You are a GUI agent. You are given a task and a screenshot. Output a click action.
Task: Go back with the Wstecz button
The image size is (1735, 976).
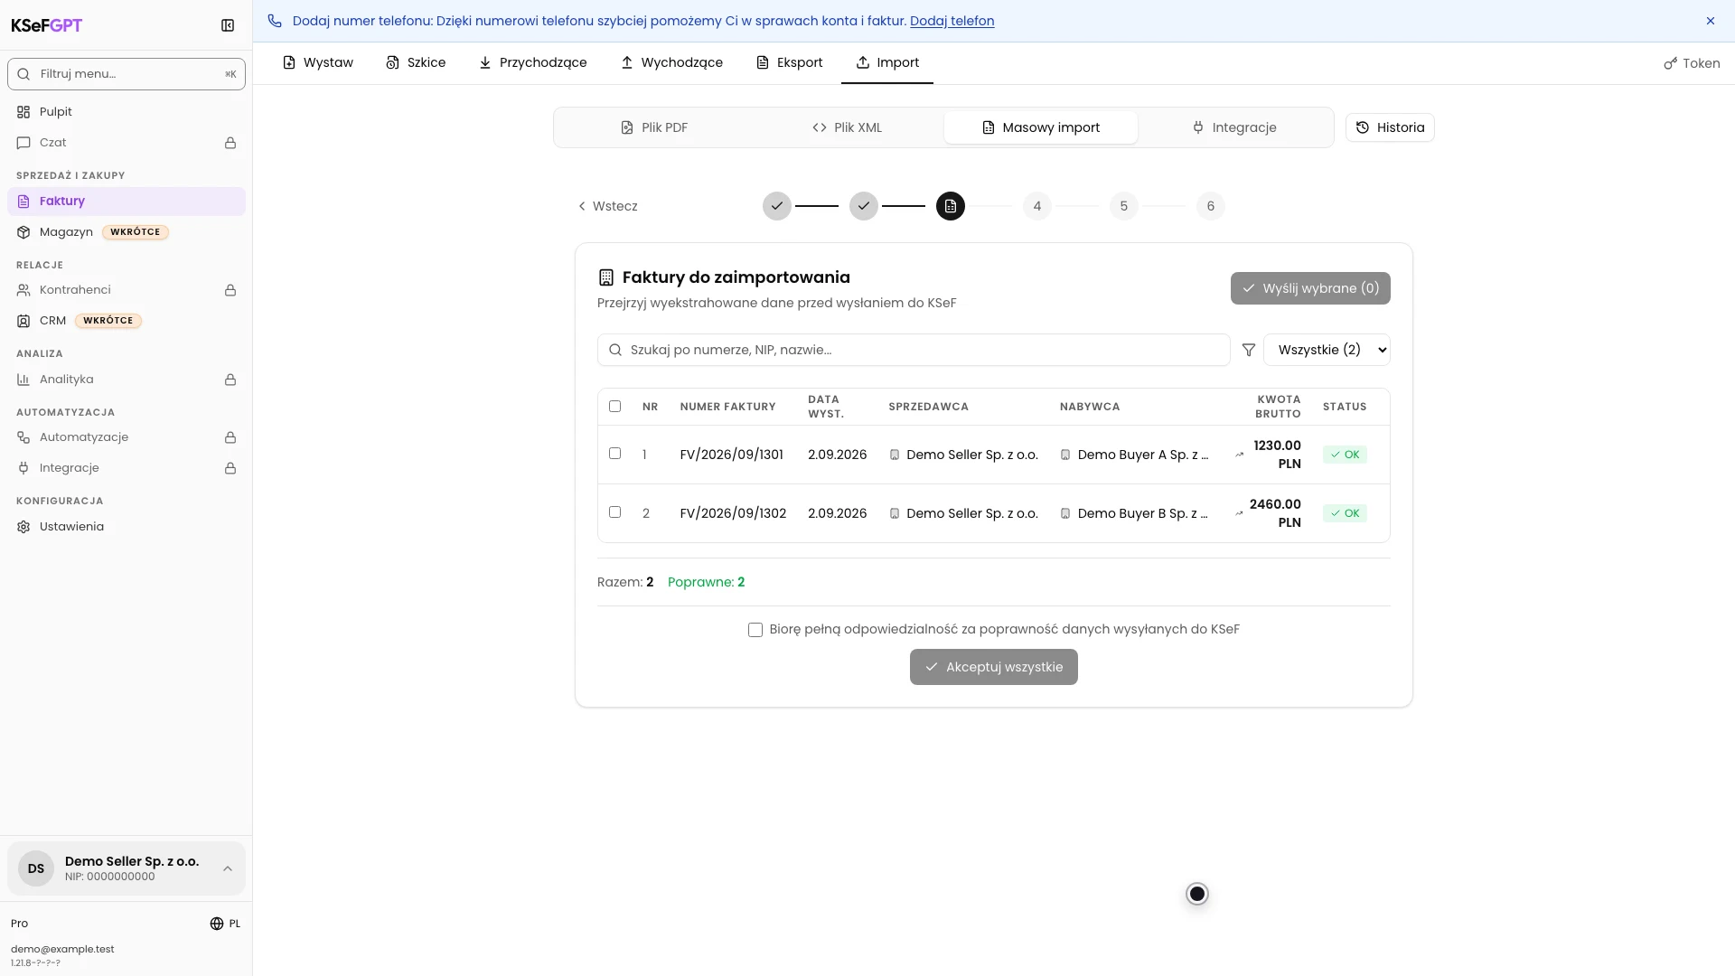(x=608, y=206)
